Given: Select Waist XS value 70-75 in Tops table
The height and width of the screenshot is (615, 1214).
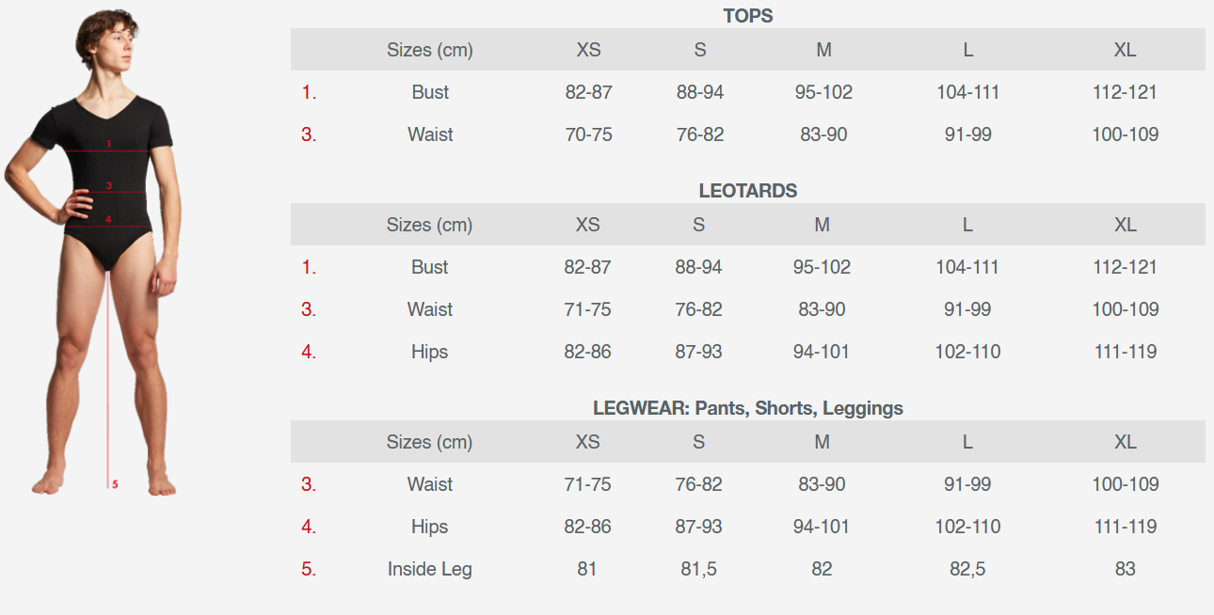Looking at the screenshot, I should (x=588, y=134).
